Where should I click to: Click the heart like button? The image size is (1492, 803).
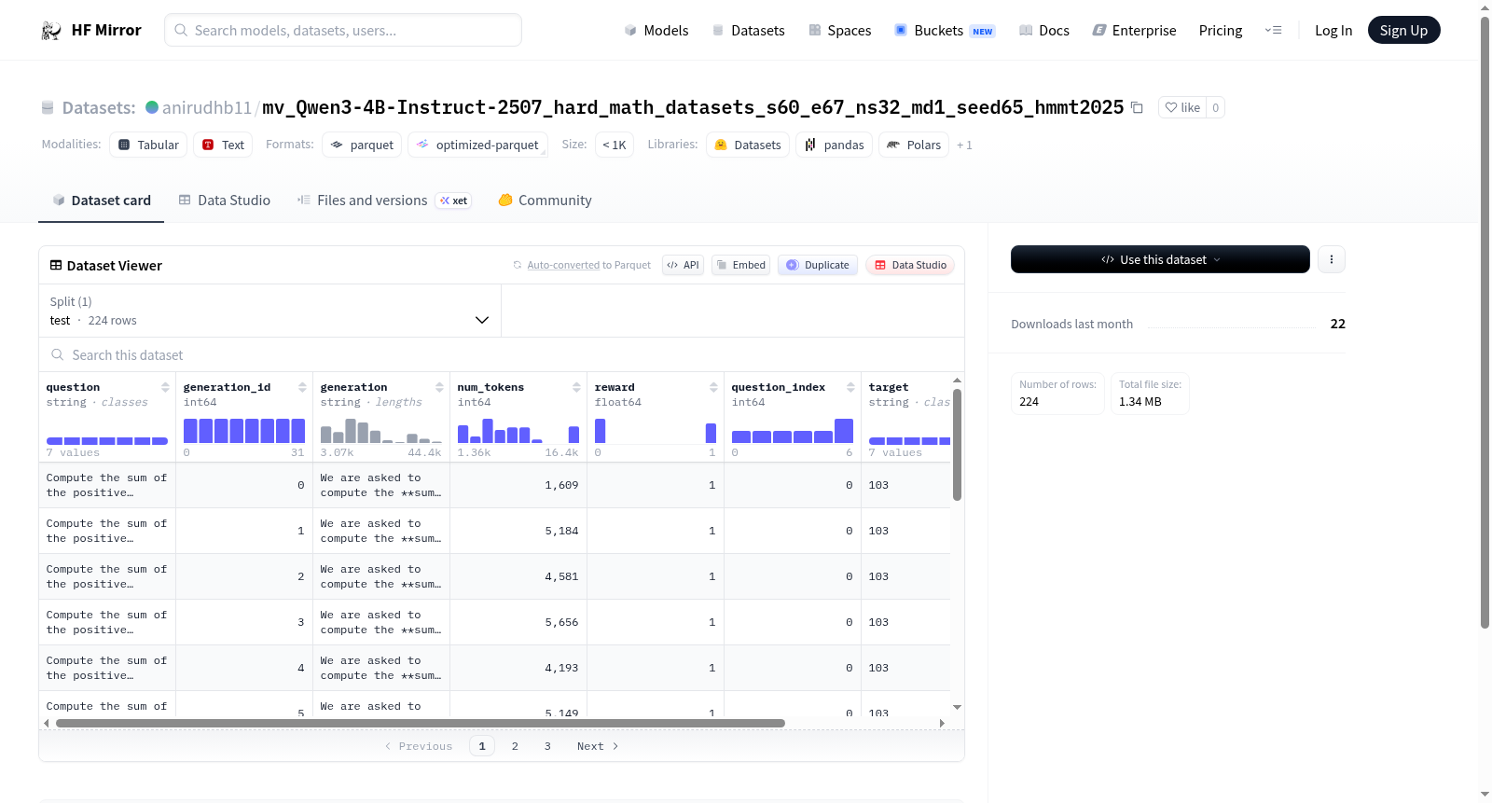click(1182, 107)
